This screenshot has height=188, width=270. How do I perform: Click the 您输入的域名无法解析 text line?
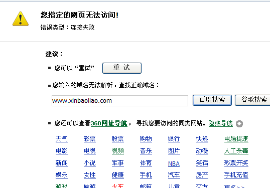pyautogui.click(x=106, y=85)
